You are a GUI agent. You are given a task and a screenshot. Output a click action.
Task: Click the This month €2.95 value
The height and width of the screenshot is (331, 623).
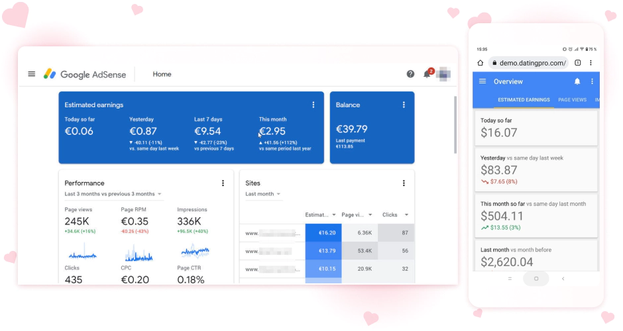pos(272,131)
